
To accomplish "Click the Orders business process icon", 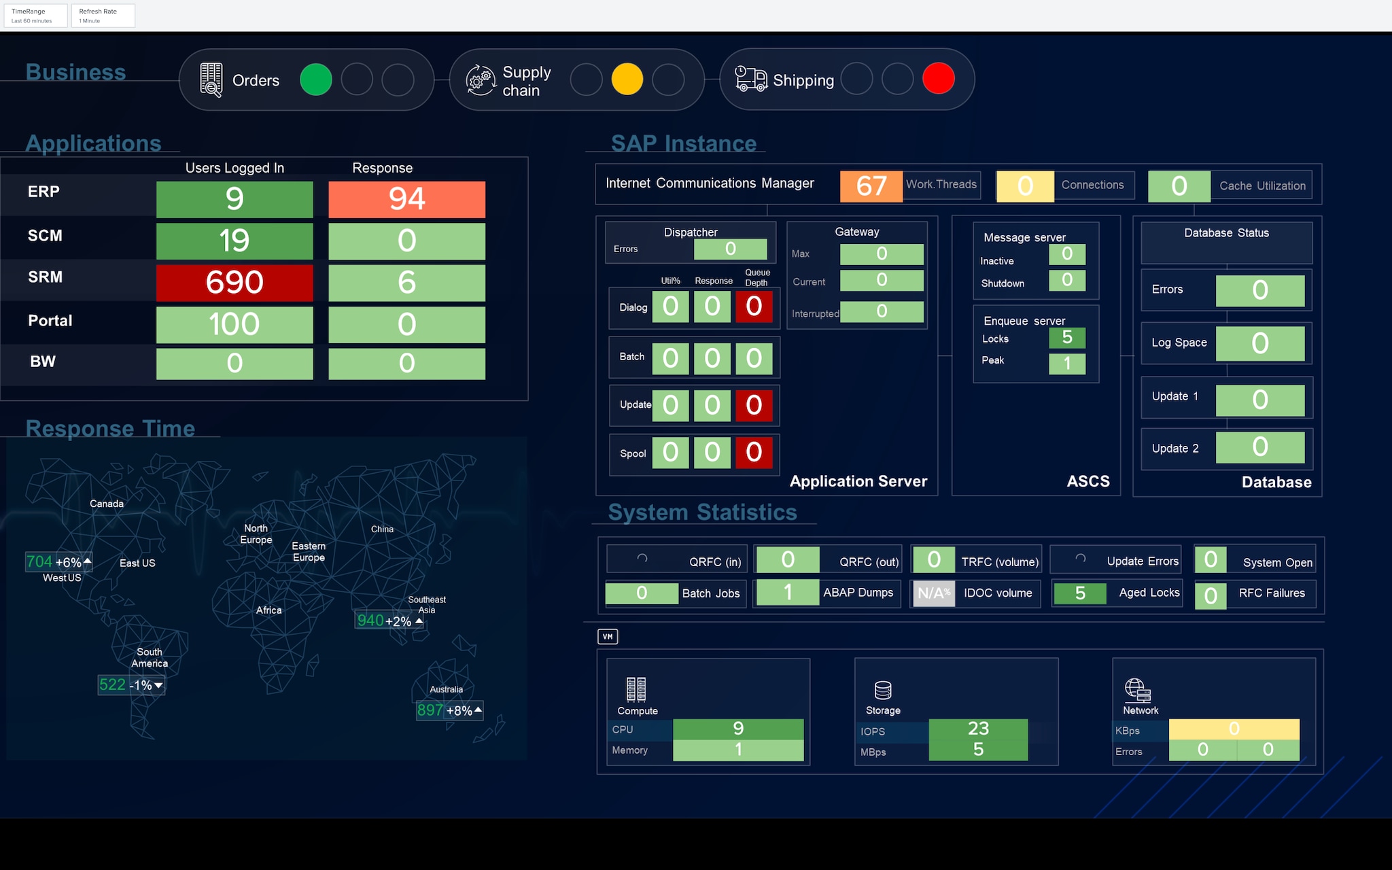I will [209, 78].
